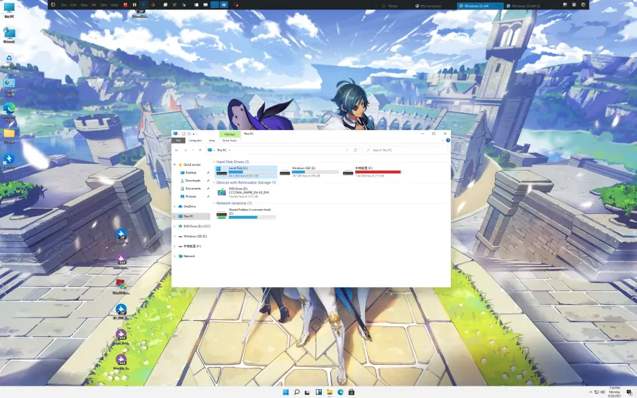The width and height of the screenshot is (637, 398).
Task: Click the Back arrow in Explorer
Action: coord(176,150)
